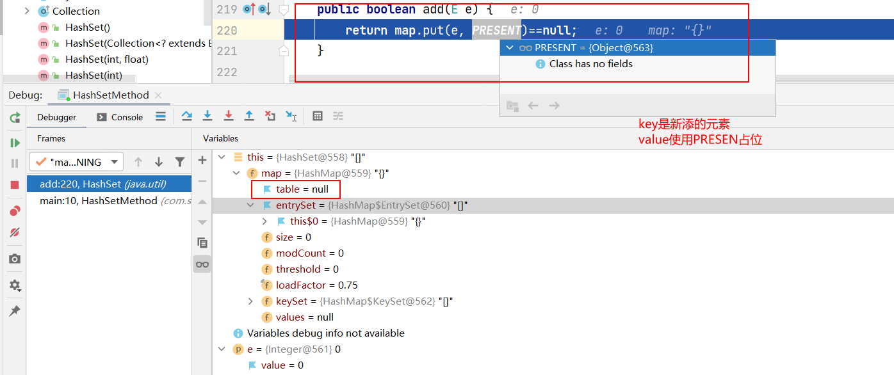Collapse PRESENT = {Object@563} in popup

click(x=510, y=48)
